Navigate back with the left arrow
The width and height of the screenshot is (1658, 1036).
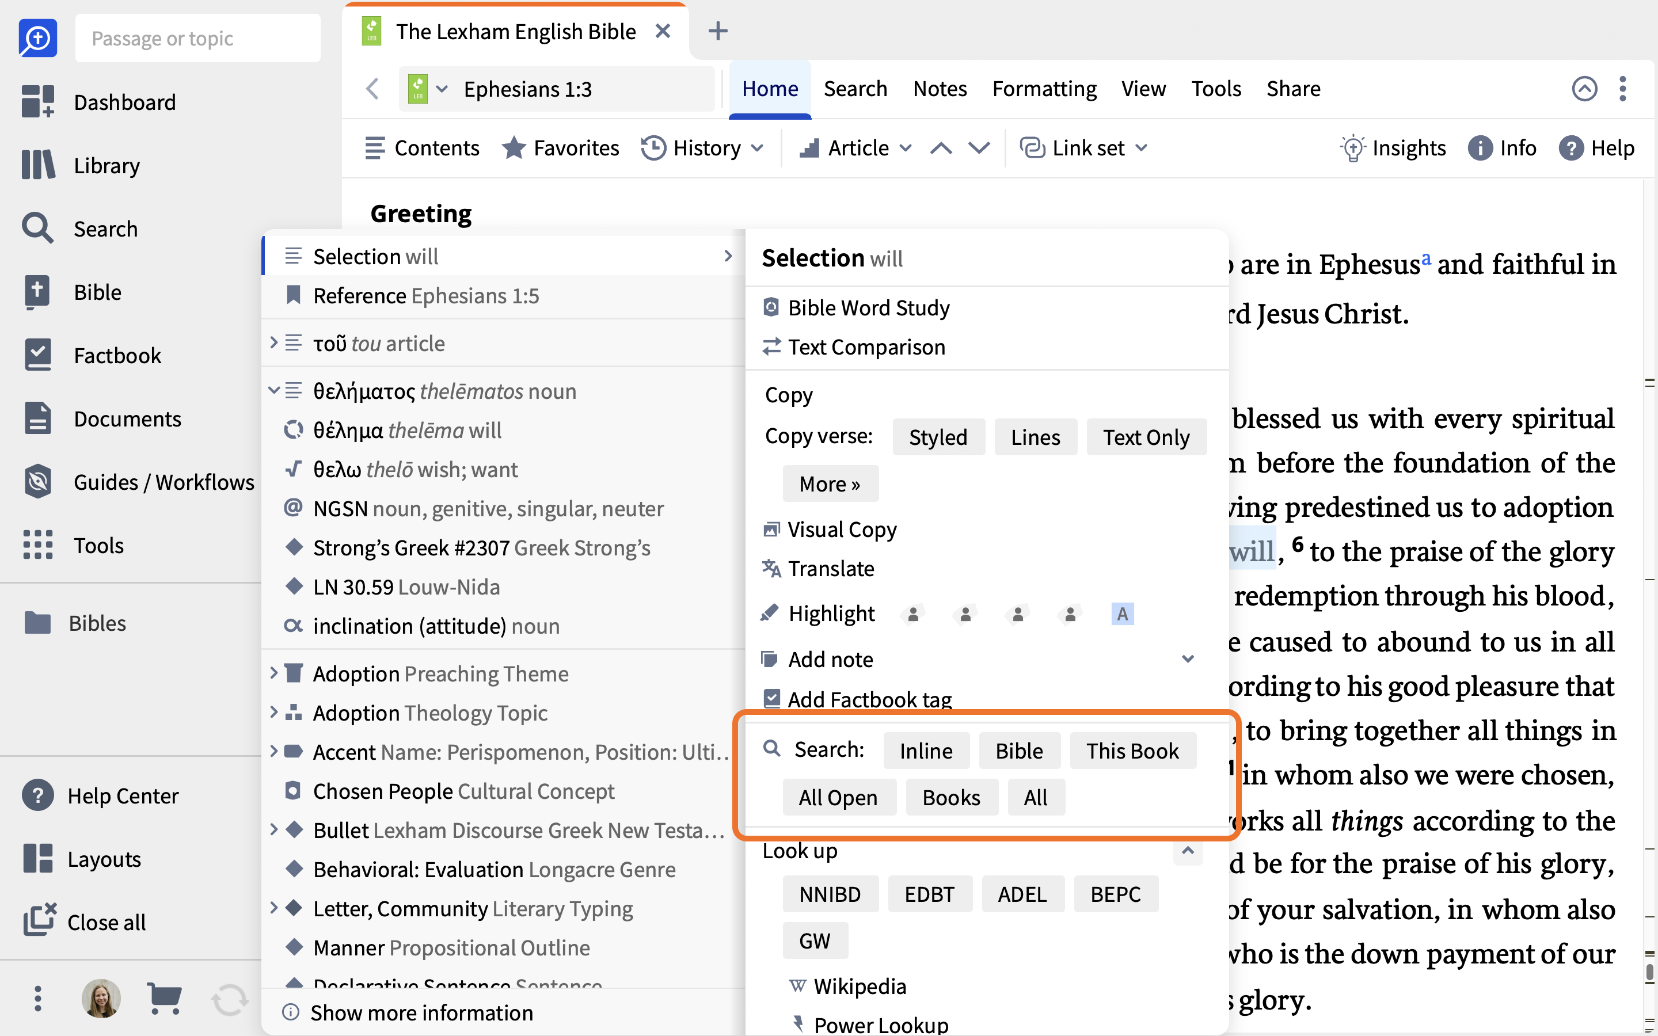point(372,89)
